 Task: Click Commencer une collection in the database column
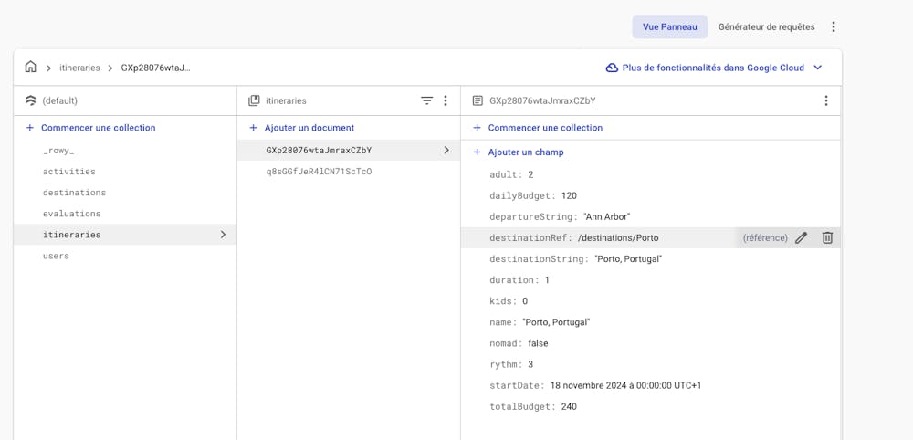pos(91,128)
